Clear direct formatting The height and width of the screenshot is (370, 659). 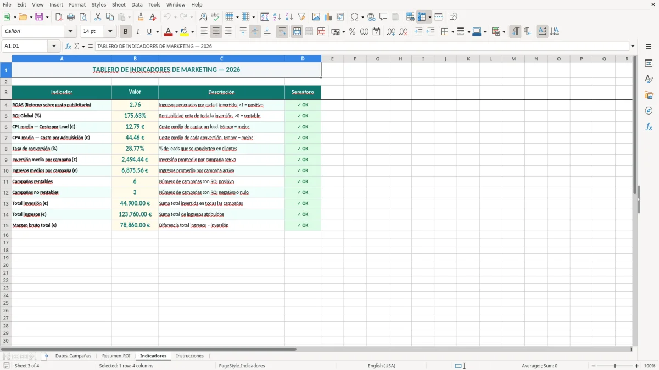(153, 17)
